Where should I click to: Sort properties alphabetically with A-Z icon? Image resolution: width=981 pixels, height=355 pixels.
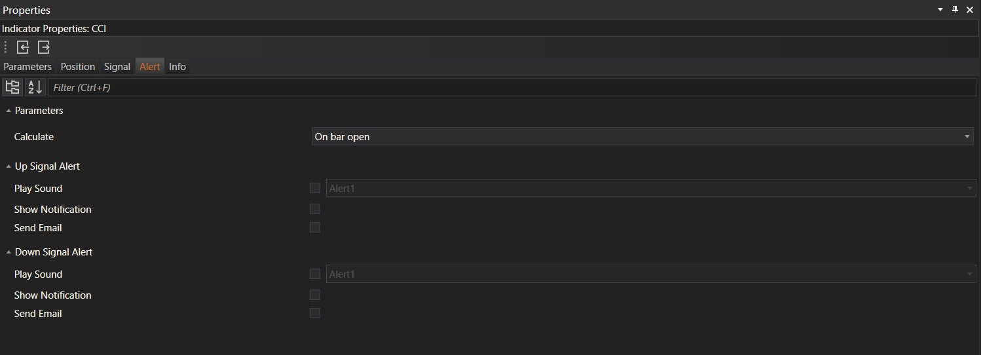pos(35,87)
